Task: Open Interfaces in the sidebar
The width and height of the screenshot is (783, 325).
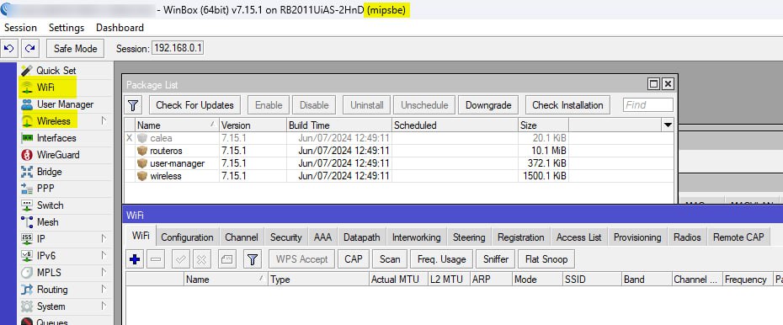Action: [x=56, y=138]
